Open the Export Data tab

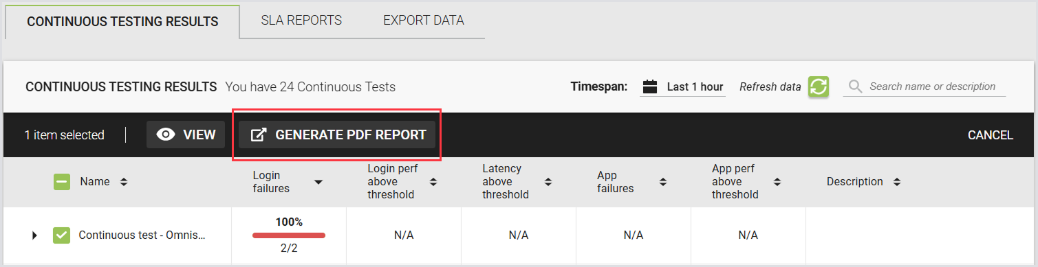click(424, 21)
